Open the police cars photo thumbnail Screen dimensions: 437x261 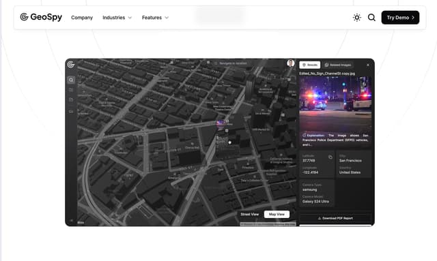(x=335, y=104)
